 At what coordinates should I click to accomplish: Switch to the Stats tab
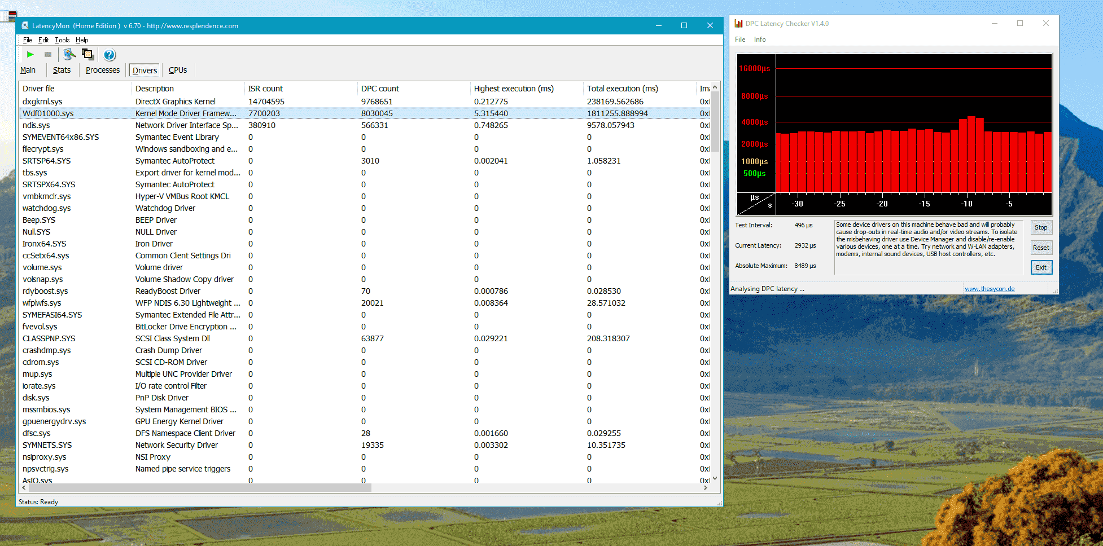coord(62,70)
